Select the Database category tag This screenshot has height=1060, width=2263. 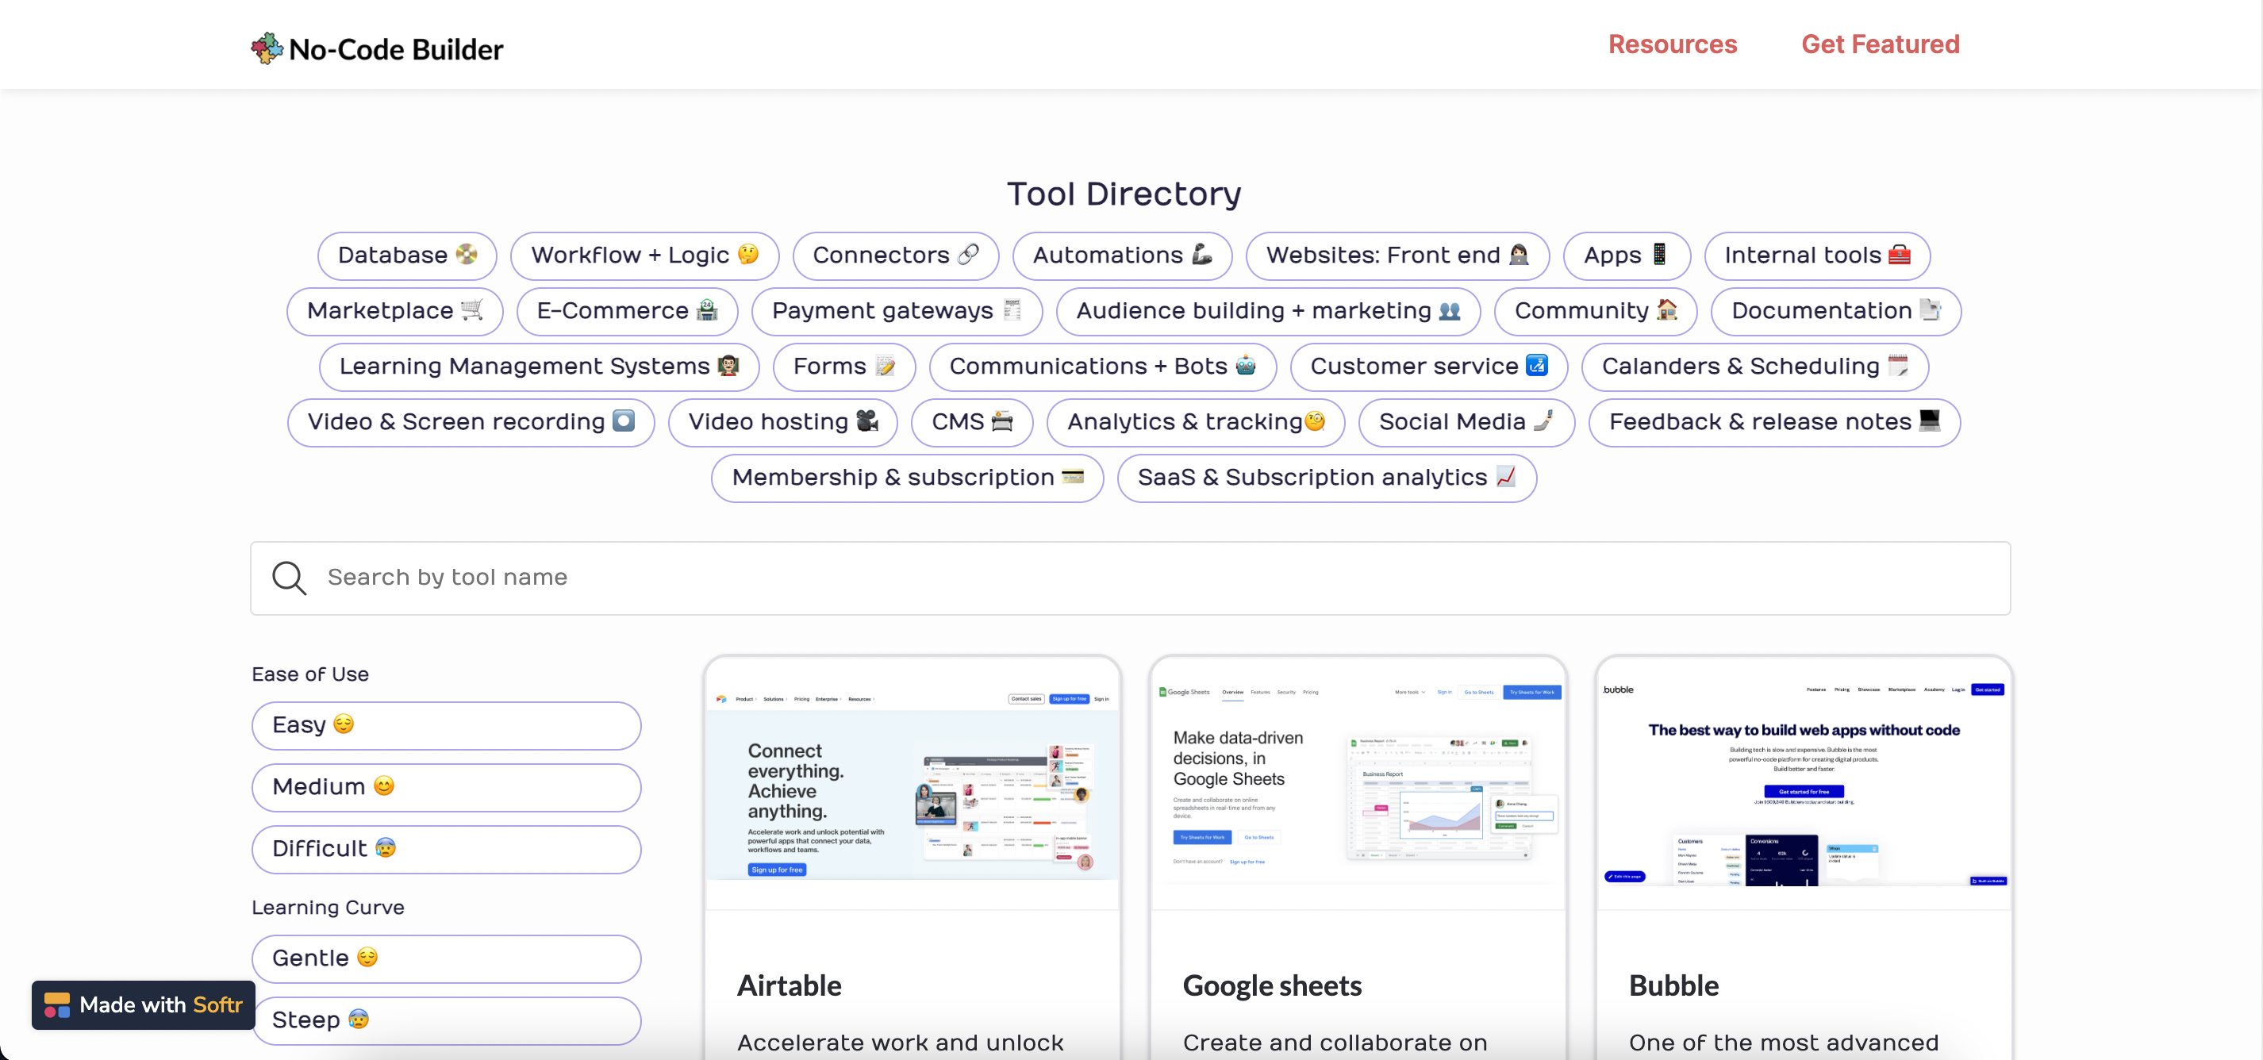[407, 255]
